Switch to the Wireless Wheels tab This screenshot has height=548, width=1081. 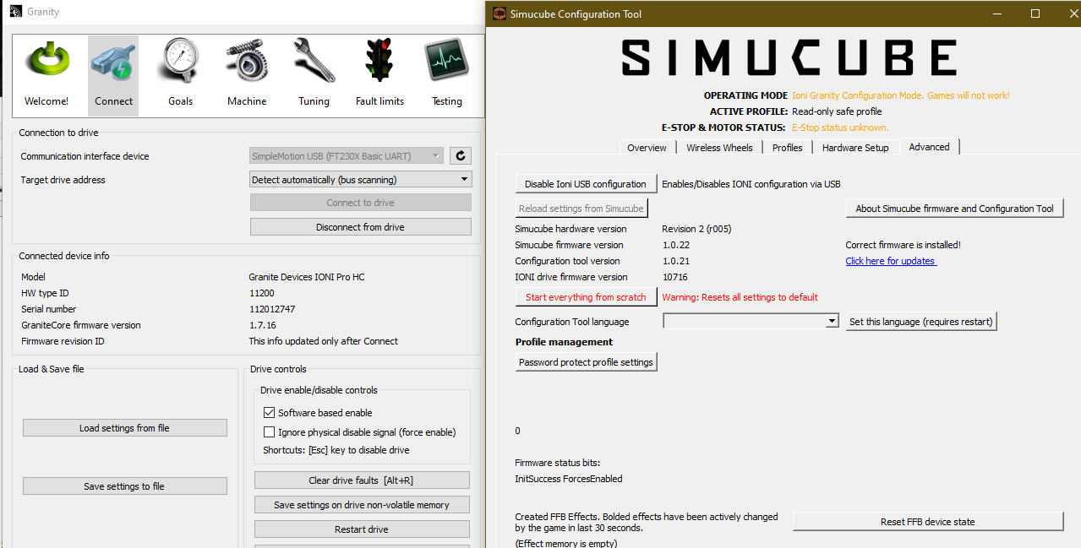[x=719, y=148]
